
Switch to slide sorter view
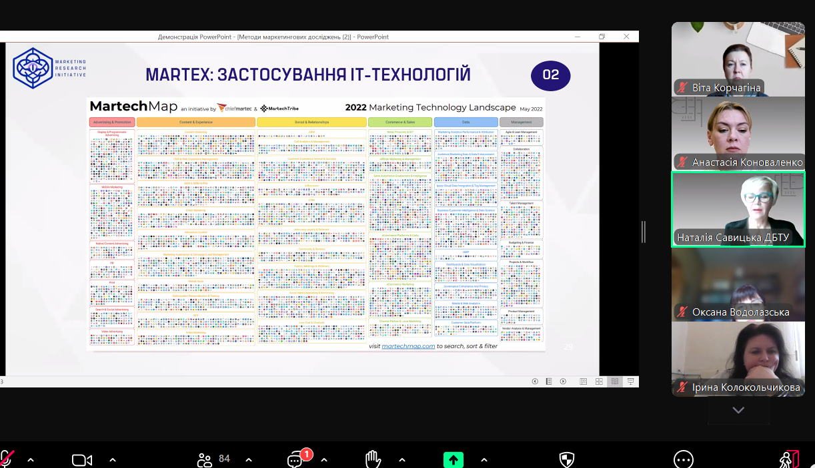point(599,381)
